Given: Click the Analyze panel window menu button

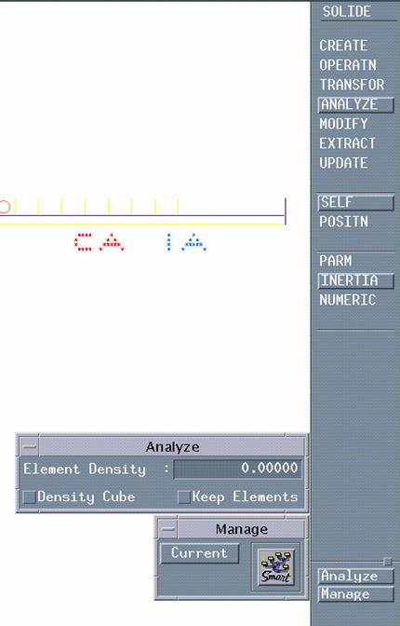Looking at the screenshot, I should pos(29,447).
